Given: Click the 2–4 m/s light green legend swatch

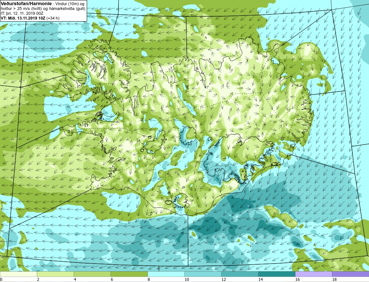Looking at the screenshot, I should [x=55, y=274].
